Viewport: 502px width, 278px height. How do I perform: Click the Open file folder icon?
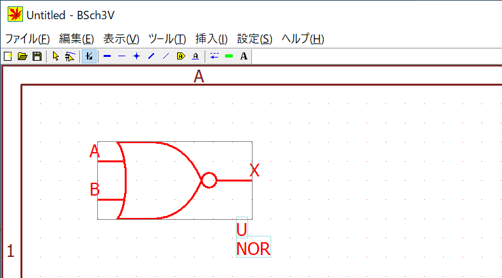pyautogui.click(x=22, y=56)
